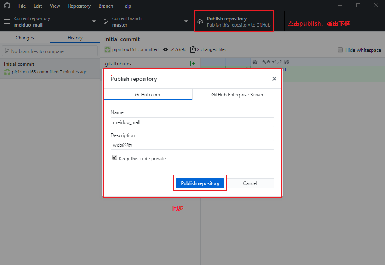
Task: Open the View menu
Action: pyautogui.click(x=55, y=6)
